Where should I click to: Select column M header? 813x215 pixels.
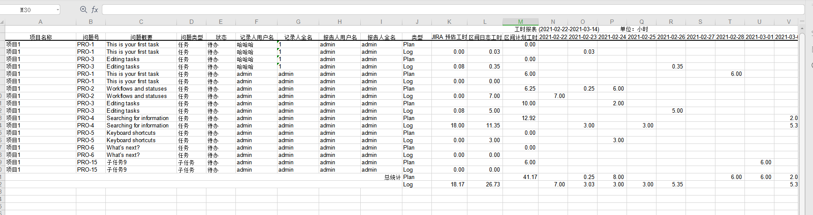pyautogui.click(x=520, y=22)
